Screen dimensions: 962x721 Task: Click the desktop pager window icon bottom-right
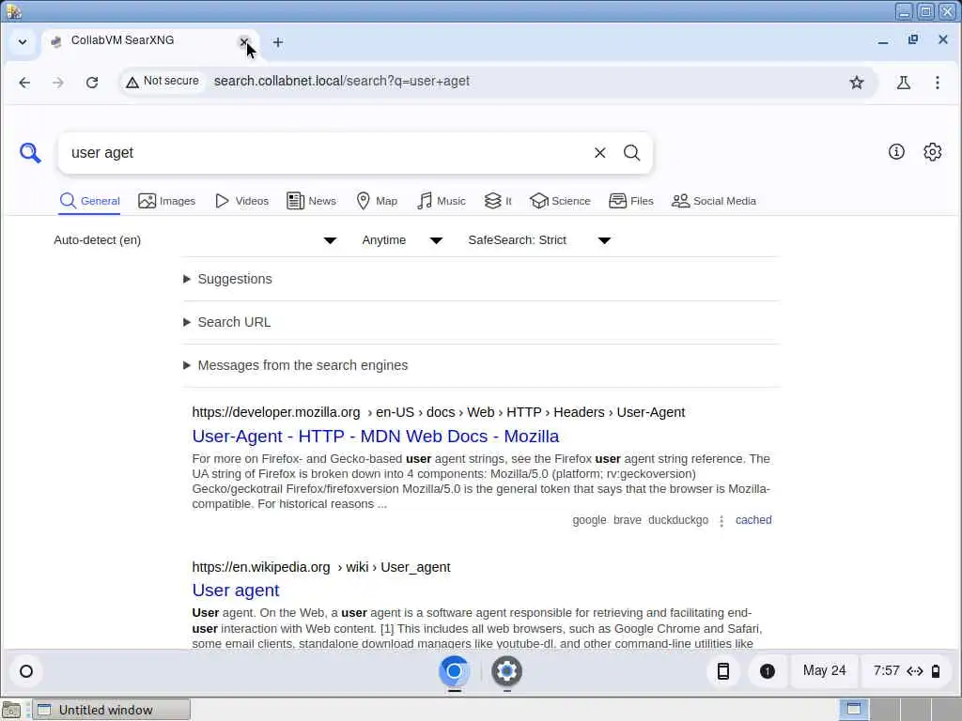click(x=854, y=710)
